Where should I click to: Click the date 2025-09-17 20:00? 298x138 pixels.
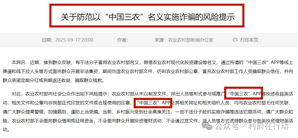point(74,40)
